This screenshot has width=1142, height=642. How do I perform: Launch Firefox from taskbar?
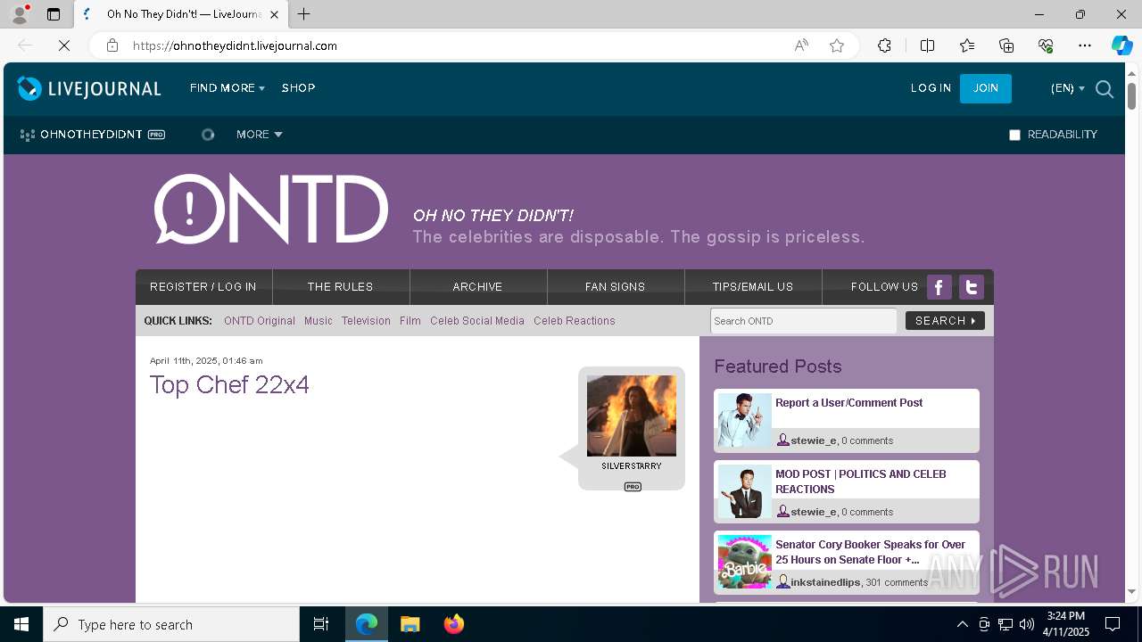click(454, 624)
